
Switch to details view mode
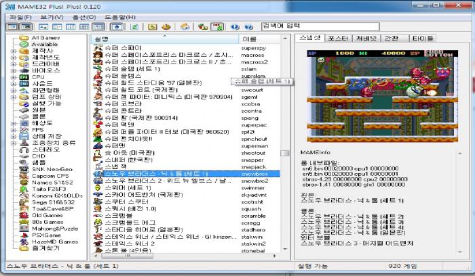84,27
